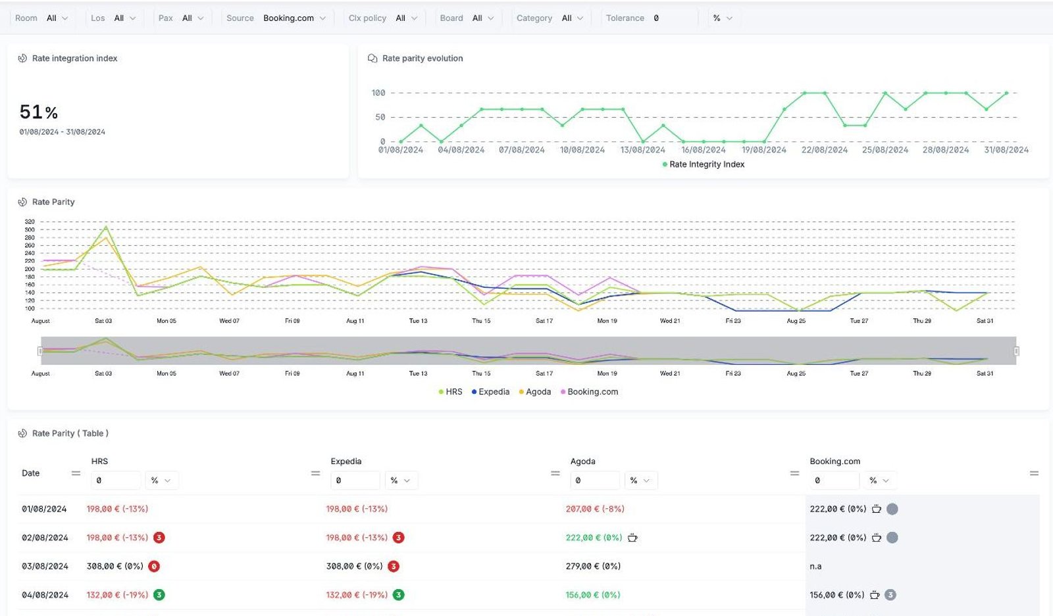The height and width of the screenshot is (616, 1053).
Task: Click gray badge on Booking.com 04/08/2024 row
Action: tap(890, 595)
